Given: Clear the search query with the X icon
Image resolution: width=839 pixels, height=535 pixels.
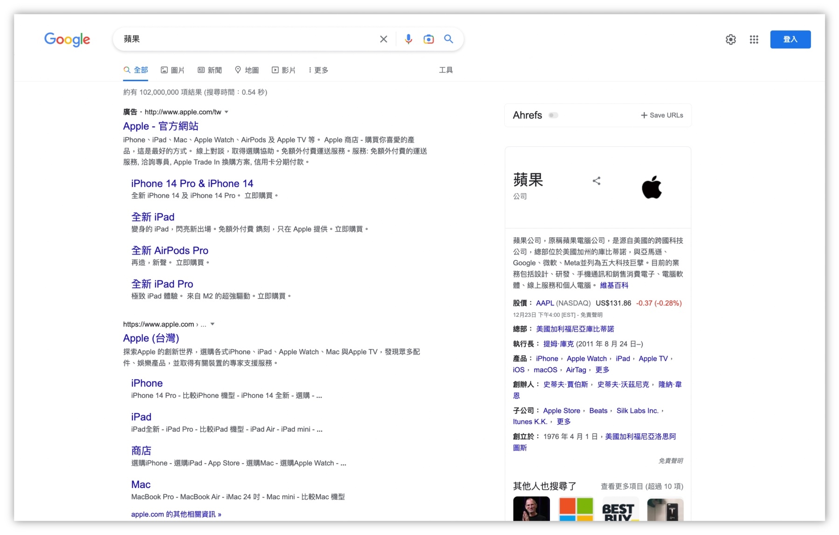Looking at the screenshot, I should [x=383, y=39].
